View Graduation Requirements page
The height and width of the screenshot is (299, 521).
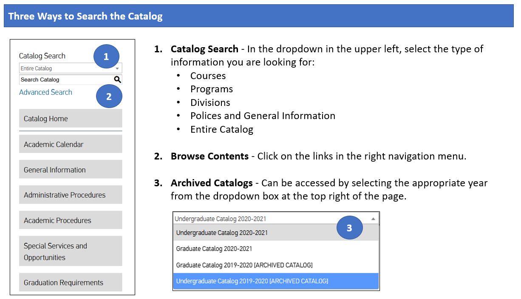(x=71, y=282)
